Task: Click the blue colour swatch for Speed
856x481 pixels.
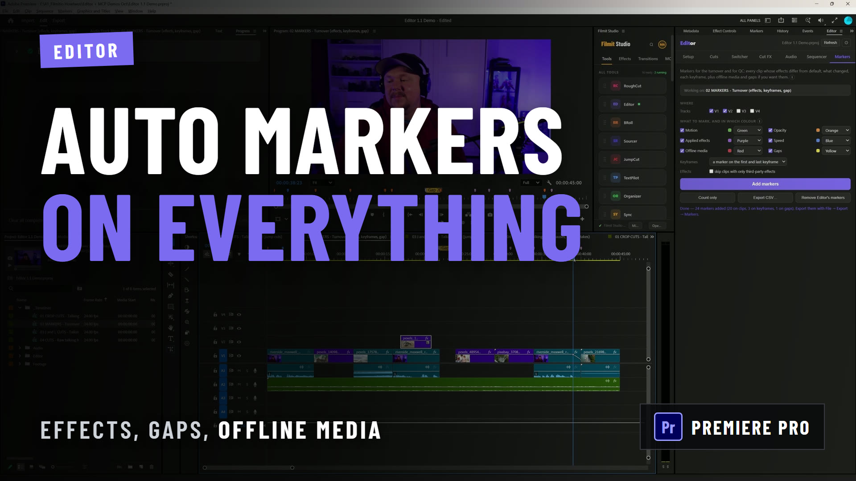Action: click(x=818, y=141)
